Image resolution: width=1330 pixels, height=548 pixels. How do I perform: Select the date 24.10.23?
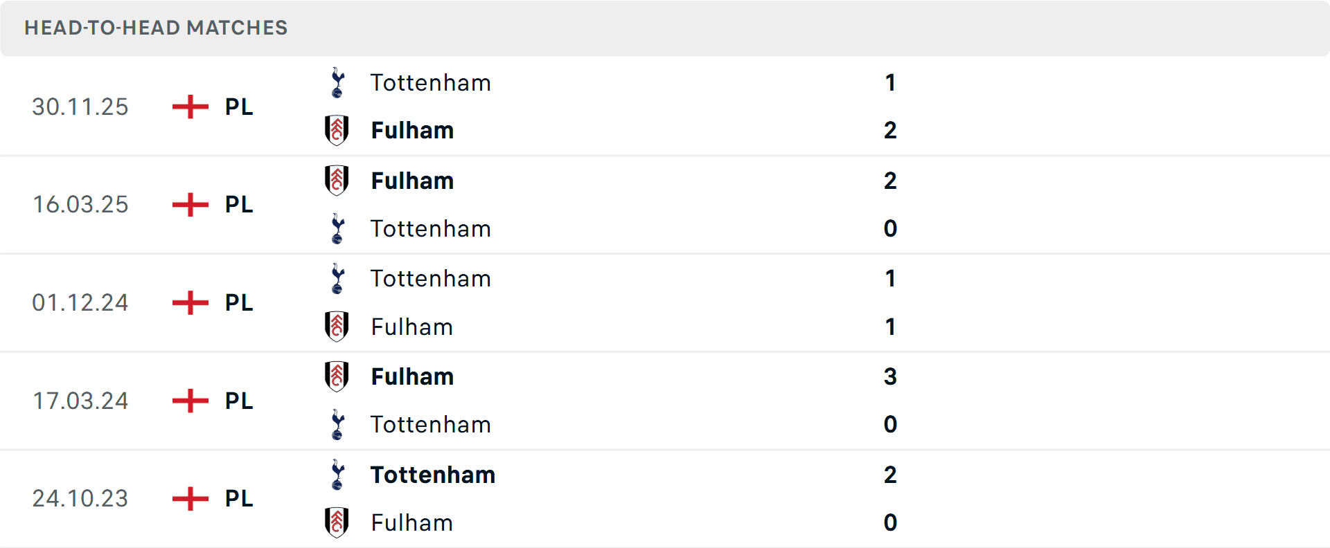[80, 498]
